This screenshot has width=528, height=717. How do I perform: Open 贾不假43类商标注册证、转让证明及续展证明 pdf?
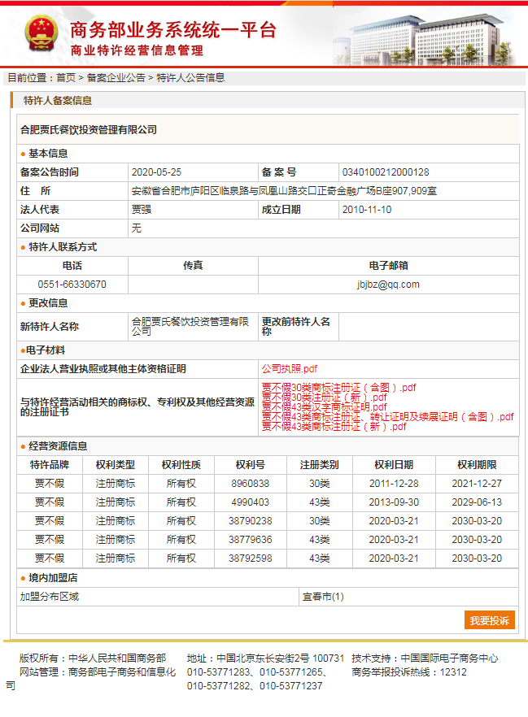tap(387, 417)
